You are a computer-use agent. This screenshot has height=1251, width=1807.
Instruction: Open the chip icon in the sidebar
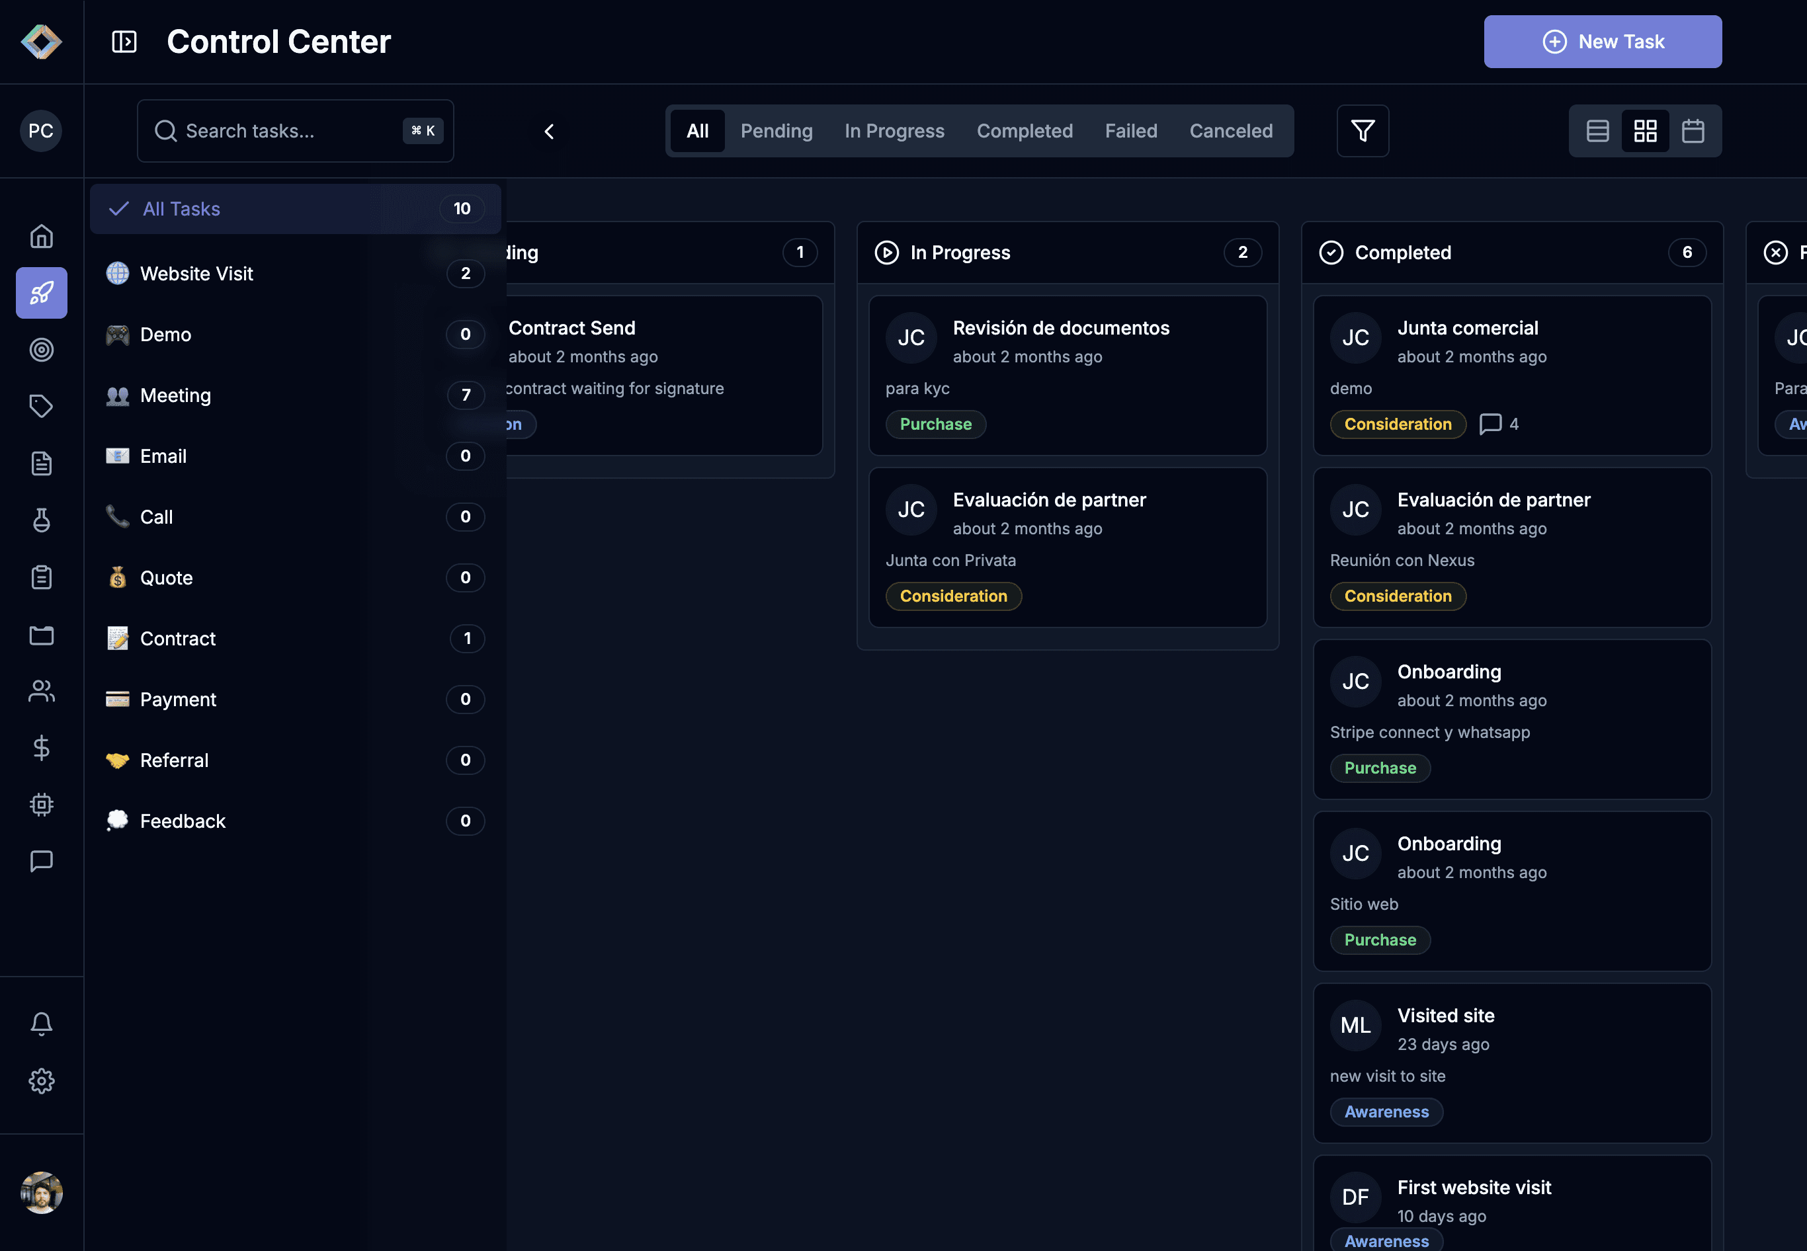coord(42,804)
